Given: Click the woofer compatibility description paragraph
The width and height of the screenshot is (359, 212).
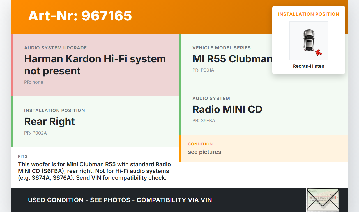Looking at the screenshot, I should tap(94, 171).
